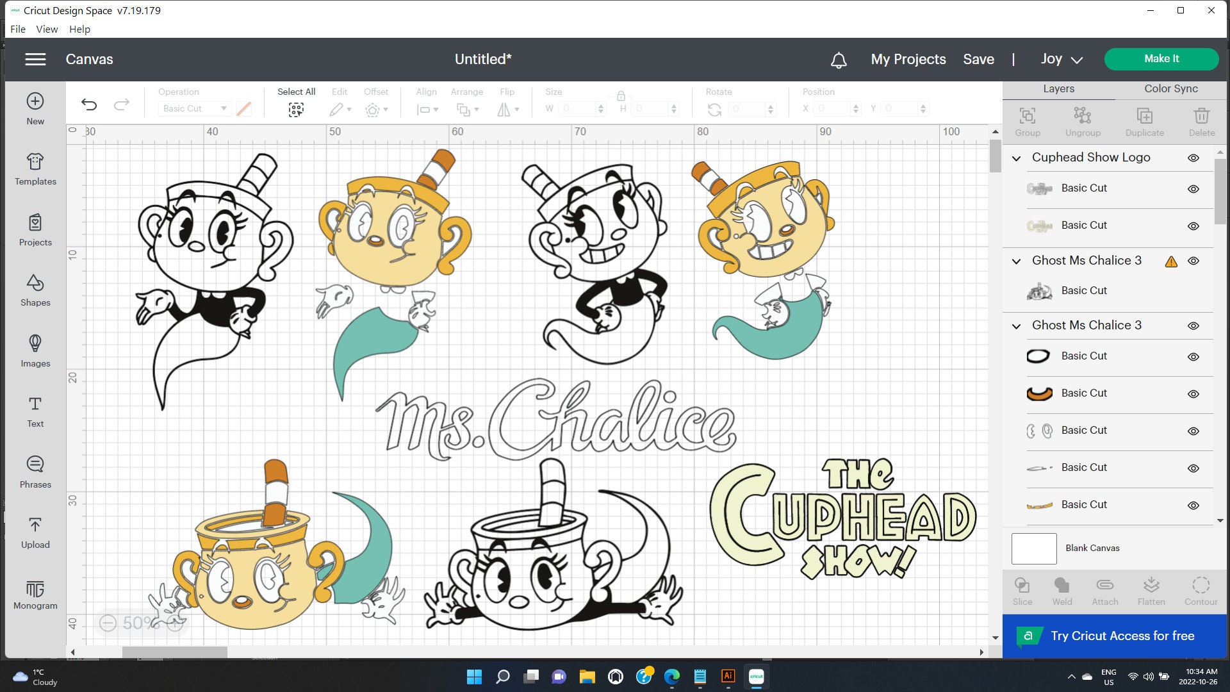1230x692 pixels.
Task: Click the Redo arrow
Action: click(122, 104)
